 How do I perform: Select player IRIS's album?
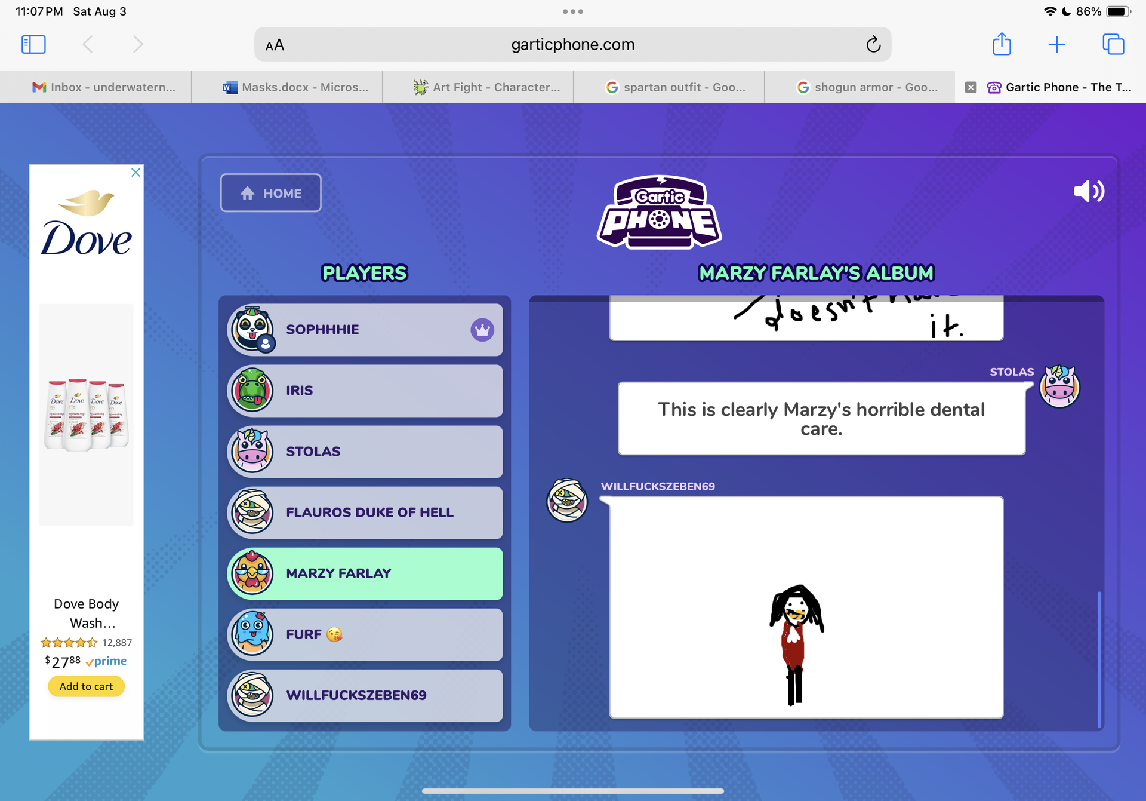pos(365,391)
